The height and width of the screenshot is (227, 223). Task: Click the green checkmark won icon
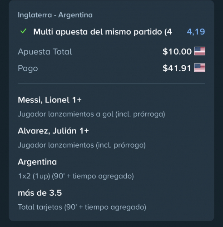point(23,31)
